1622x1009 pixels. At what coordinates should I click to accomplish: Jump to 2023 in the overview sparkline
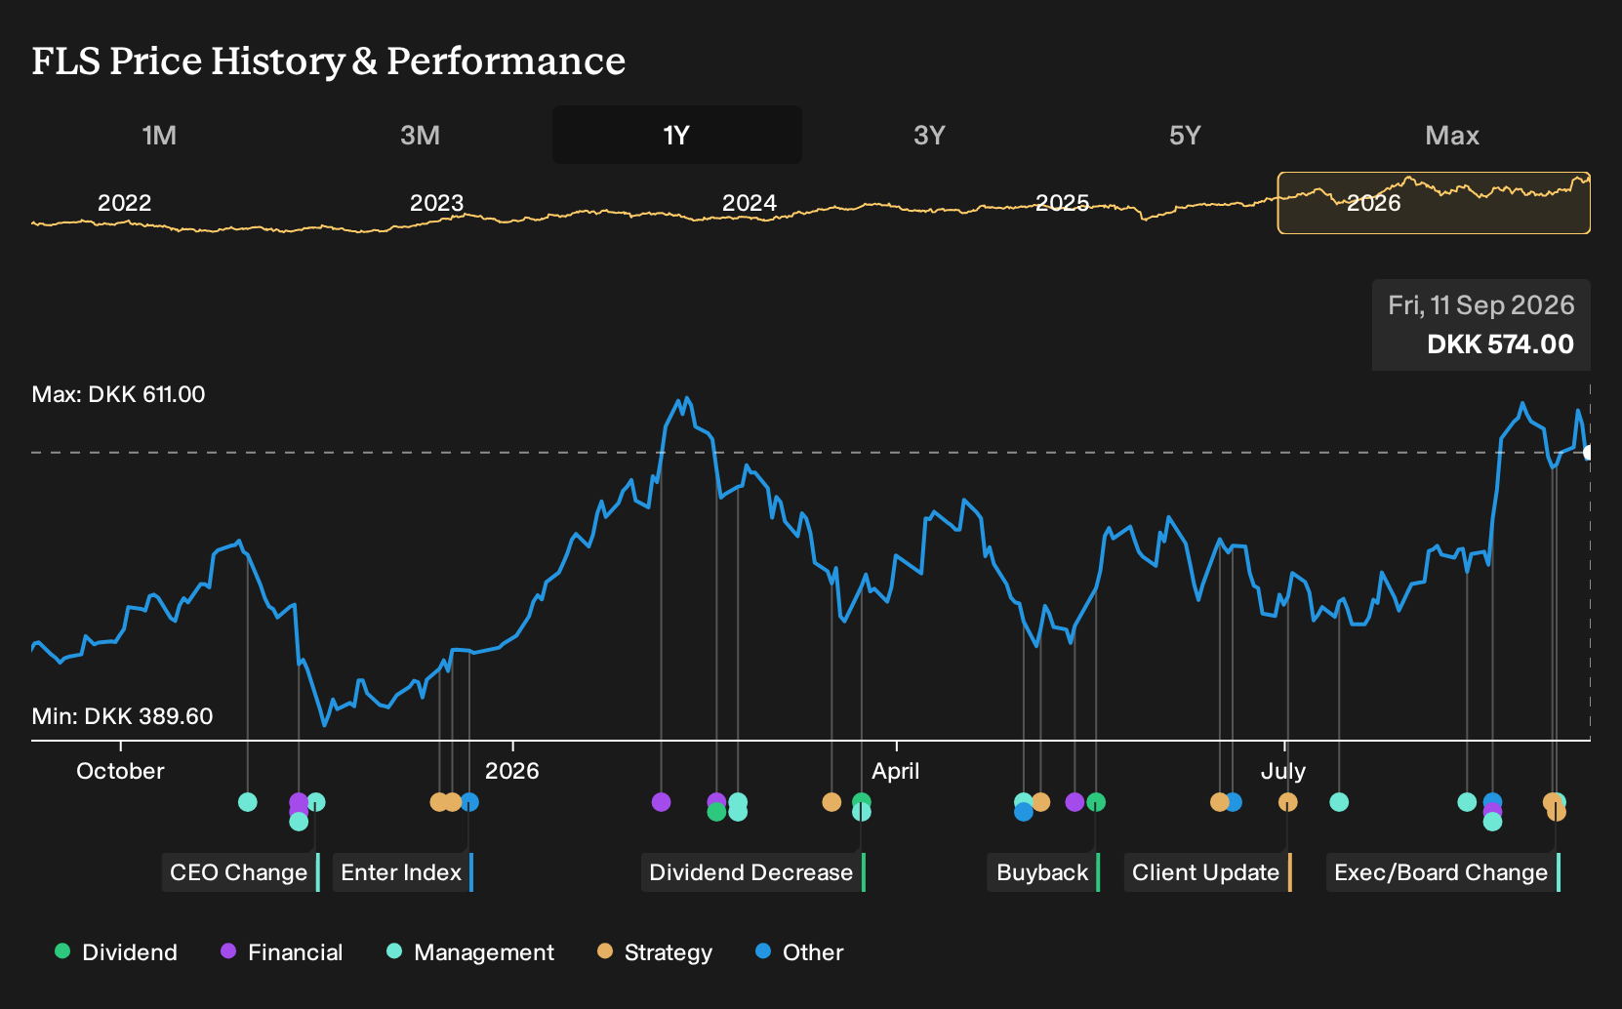tap(436, 203)
